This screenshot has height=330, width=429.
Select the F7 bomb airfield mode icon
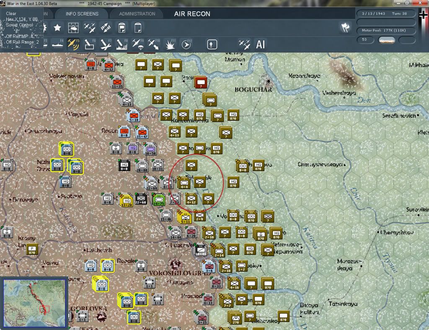pos(106,44)
